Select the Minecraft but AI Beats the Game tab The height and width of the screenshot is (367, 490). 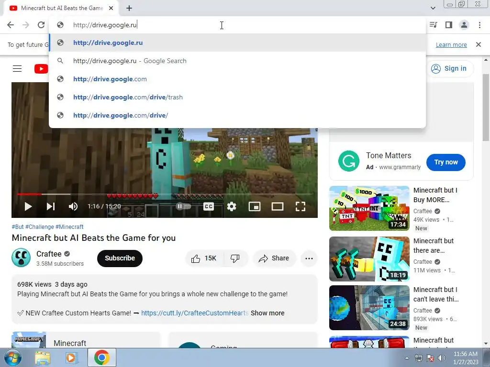[62, 9]
